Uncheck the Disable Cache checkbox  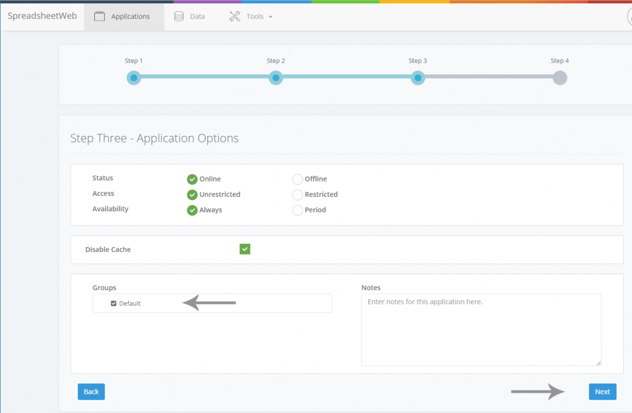(x=245, y=248)
